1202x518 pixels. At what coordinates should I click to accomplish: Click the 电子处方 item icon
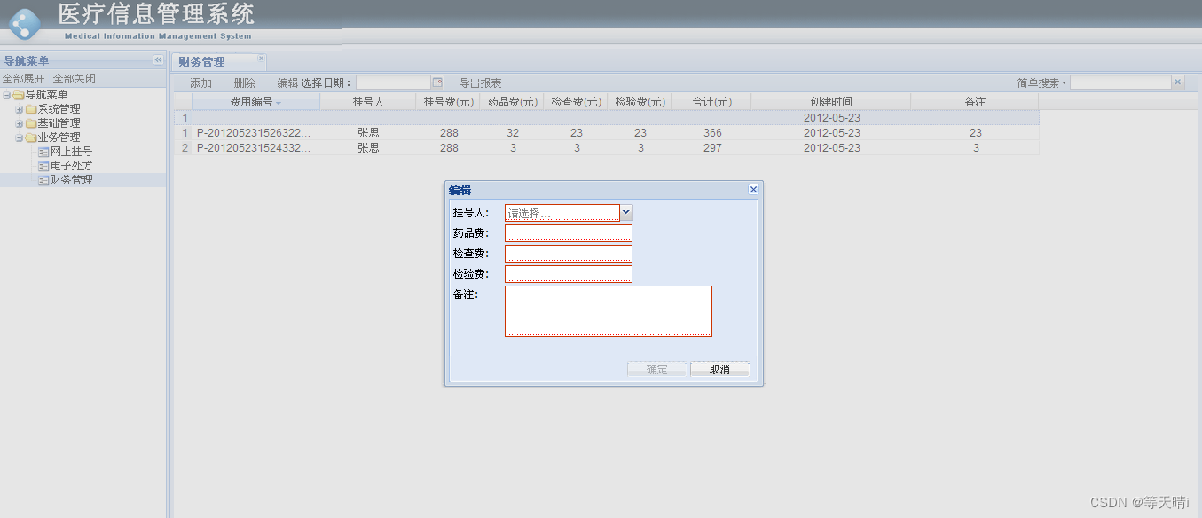pos(43,165)
